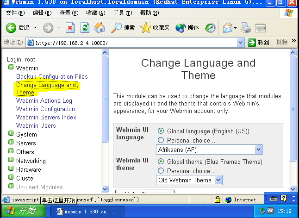Select Personal choice radio under UI theme

[161, 170]
